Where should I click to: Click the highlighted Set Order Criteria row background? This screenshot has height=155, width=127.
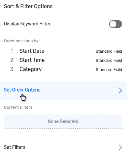click(x=63, y=90)
